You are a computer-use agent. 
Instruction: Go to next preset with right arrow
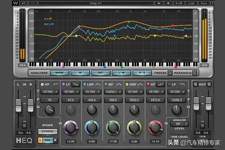[168, 3]
